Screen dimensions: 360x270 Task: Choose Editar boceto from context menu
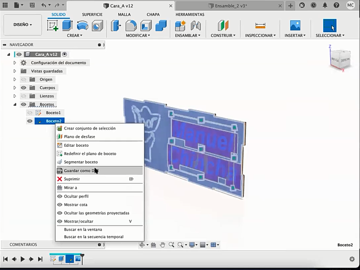99,145
